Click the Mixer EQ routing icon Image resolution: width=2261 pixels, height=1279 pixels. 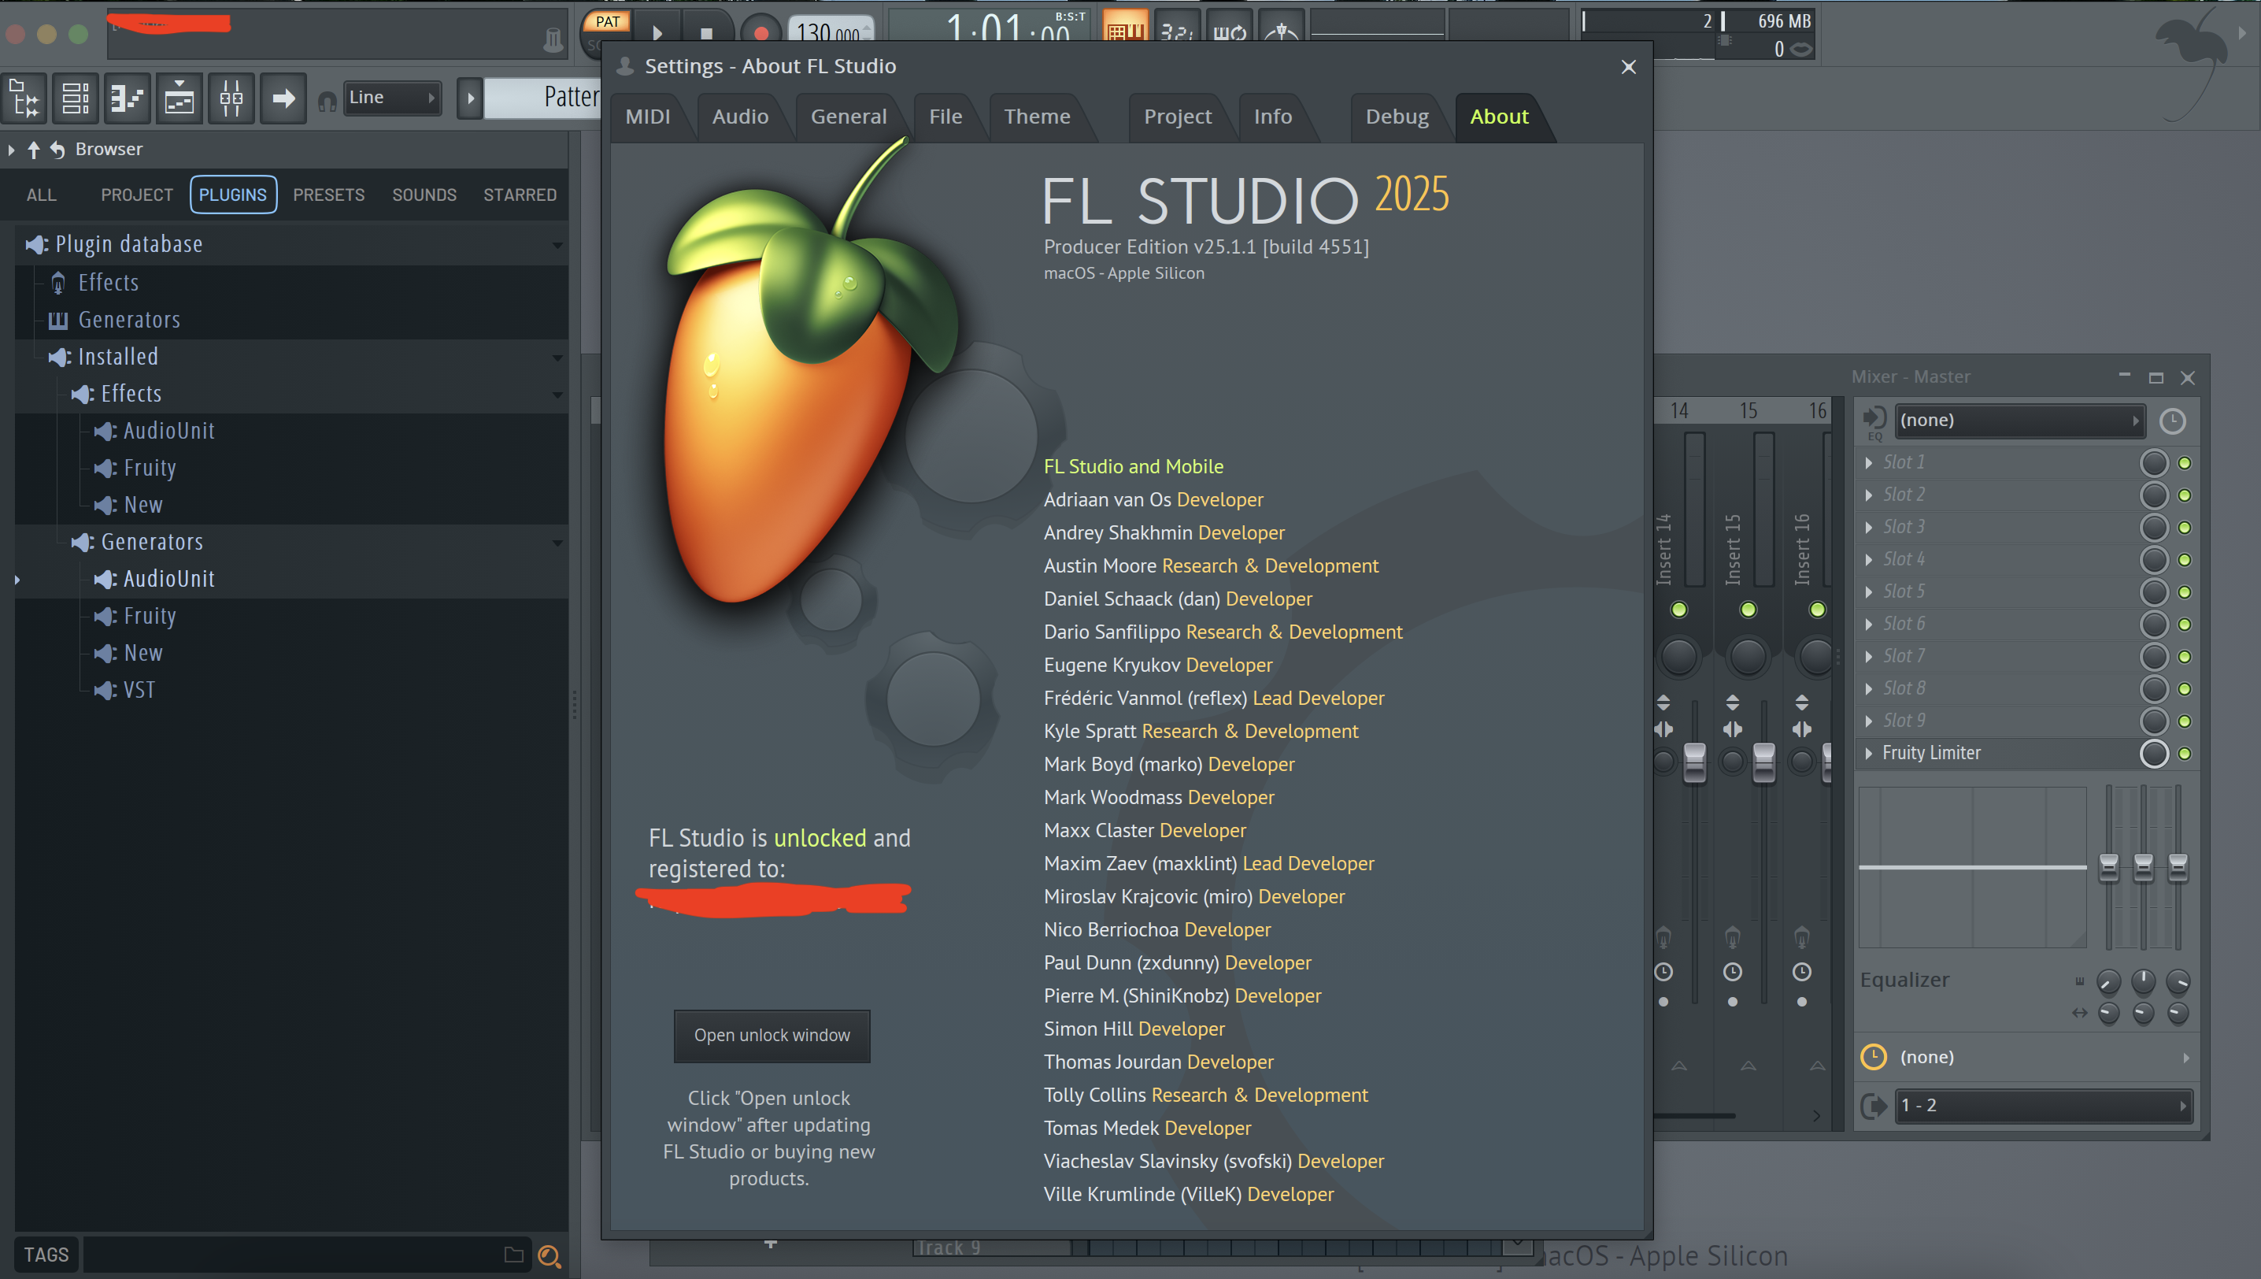1874,422
